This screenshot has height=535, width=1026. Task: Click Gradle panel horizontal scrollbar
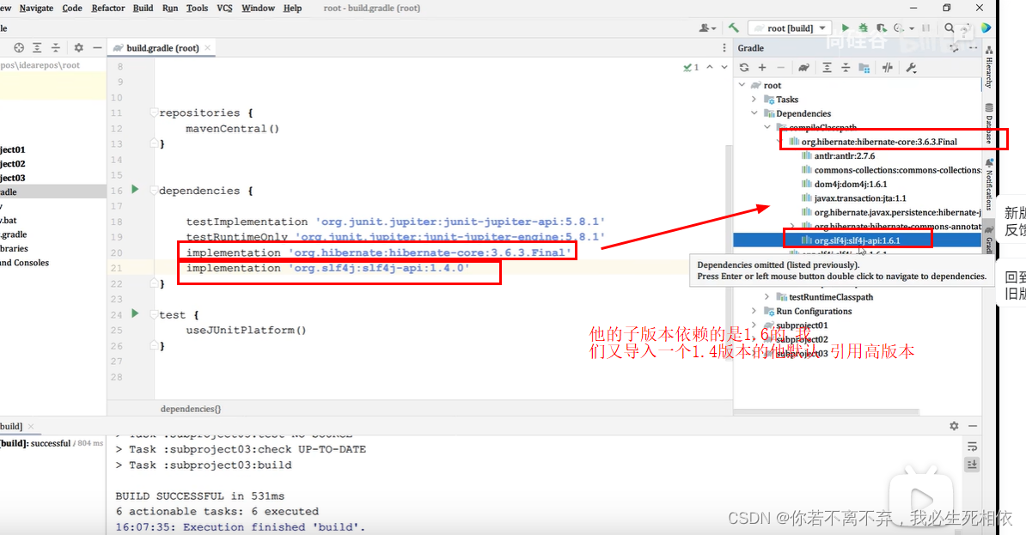coord(827,412)
